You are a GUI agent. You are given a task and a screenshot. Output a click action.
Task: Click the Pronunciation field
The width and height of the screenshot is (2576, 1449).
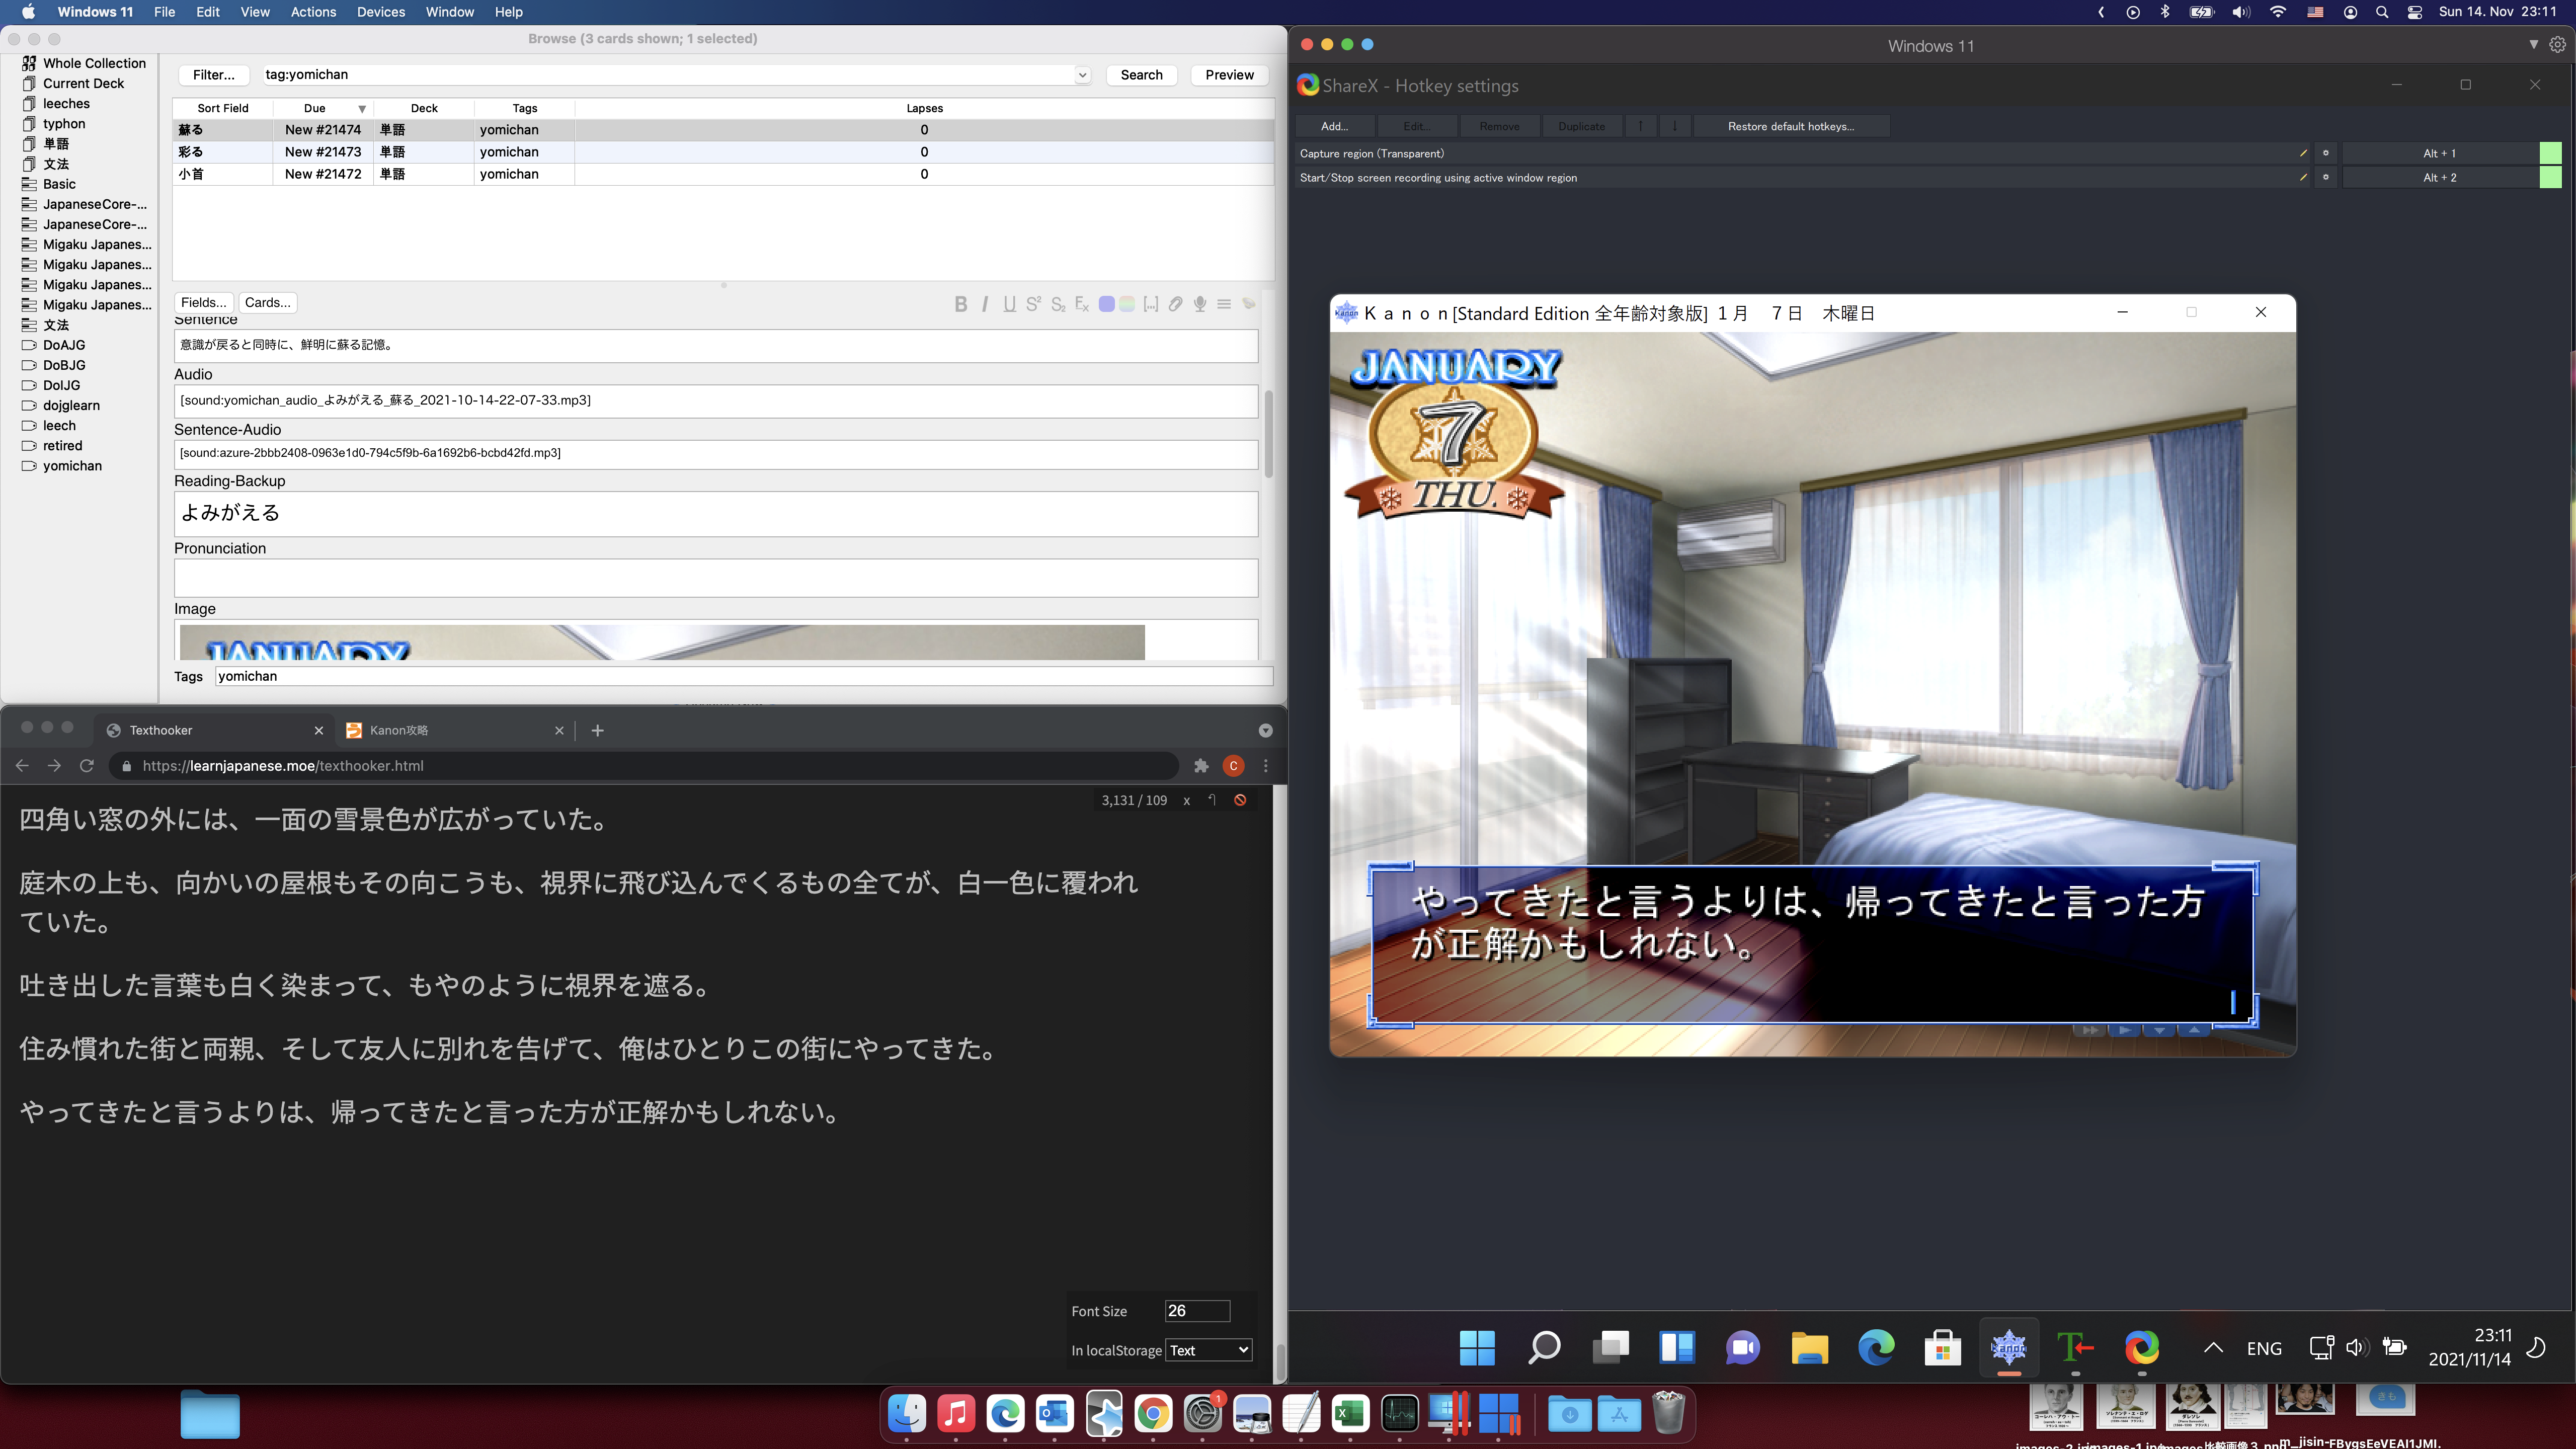[715, 578]
